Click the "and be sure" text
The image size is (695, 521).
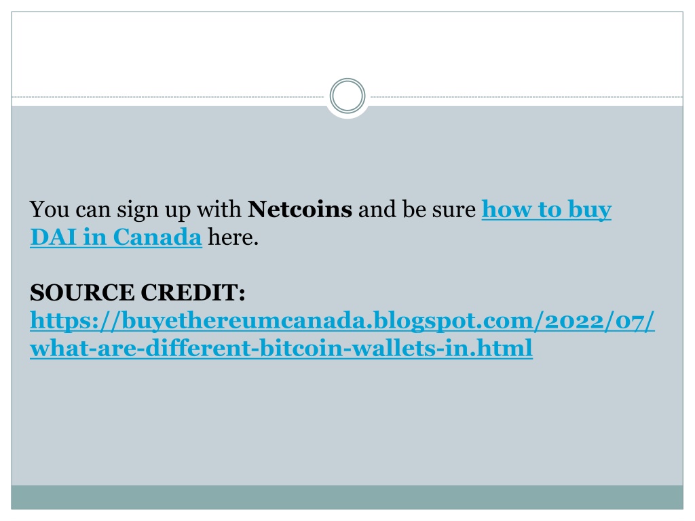tap(417, 209)
